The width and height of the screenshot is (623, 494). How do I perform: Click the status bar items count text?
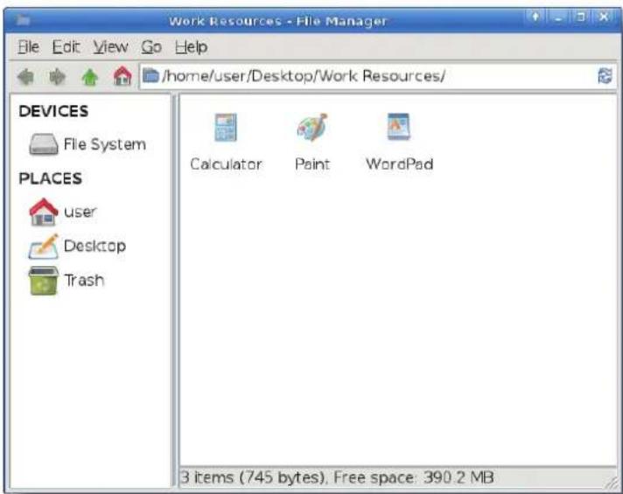pyautogui.click(x=337, y=477)
